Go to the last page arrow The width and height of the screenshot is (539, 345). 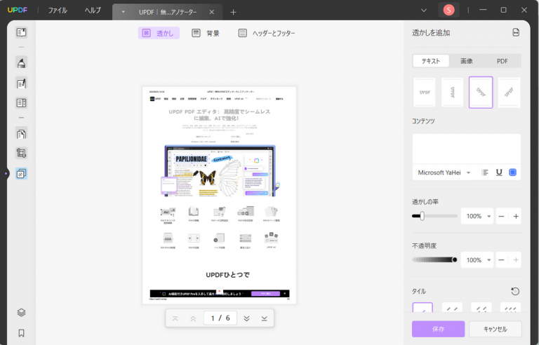[x=265, y=318]
